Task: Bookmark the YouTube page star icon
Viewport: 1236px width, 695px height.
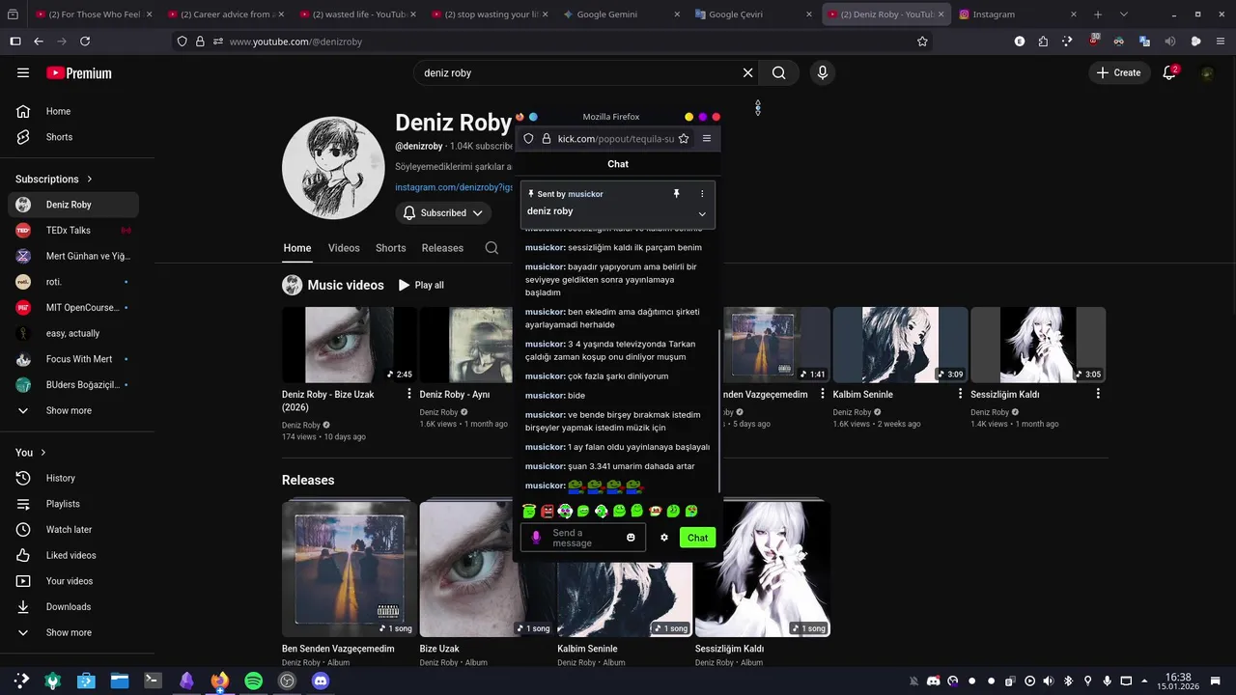Action: point(922,42)
